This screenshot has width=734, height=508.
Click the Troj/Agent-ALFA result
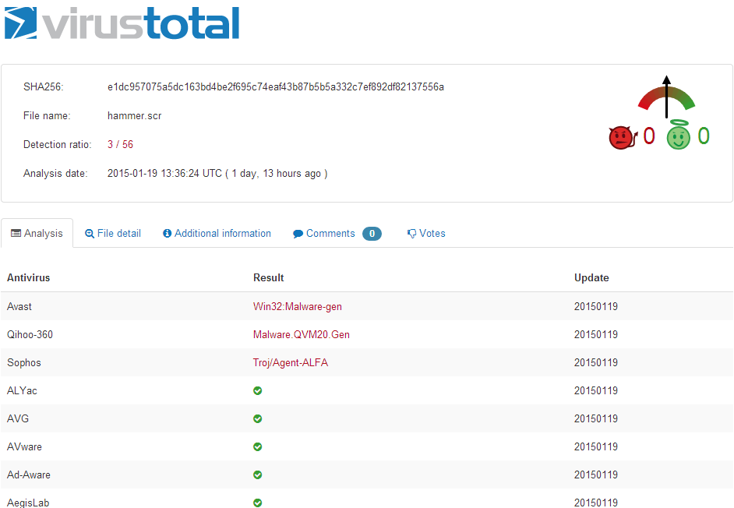[291, 362]
